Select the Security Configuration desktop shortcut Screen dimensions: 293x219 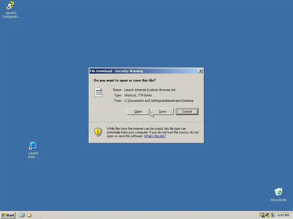(x=11, y=10)
